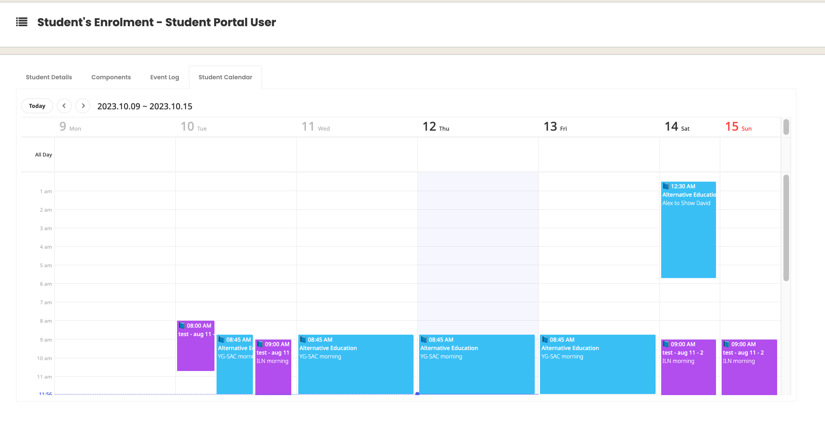Click book icon on Thursday 08:45 AM event
The height and width of the screenshot is (422, 825).
(x=424, y=340)
